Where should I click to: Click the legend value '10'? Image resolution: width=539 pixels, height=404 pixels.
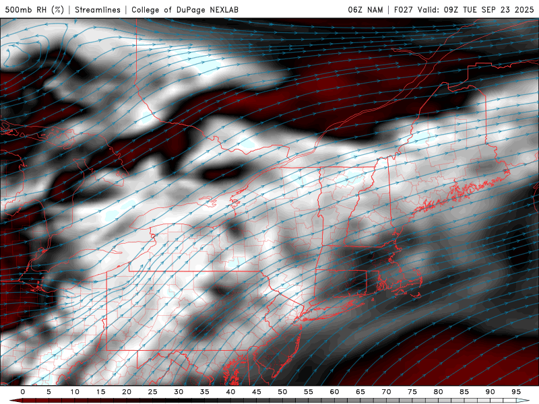point(75,392)
